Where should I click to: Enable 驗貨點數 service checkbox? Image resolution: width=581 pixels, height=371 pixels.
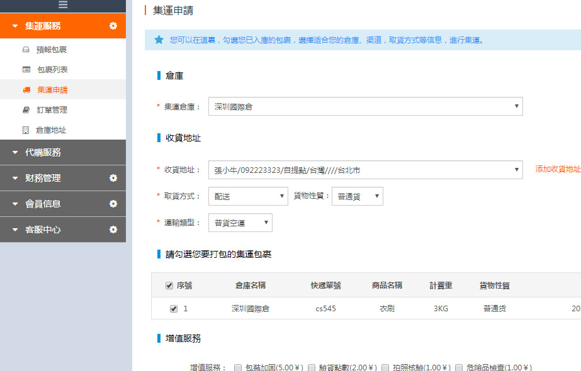coord(312,367)
